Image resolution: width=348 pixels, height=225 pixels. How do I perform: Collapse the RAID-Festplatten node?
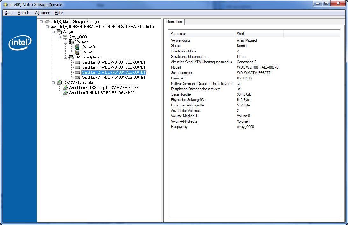click(66, 57)
